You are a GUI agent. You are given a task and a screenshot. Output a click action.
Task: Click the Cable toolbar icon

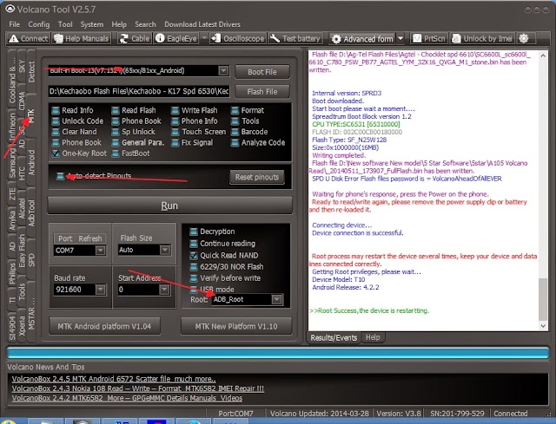135,38
